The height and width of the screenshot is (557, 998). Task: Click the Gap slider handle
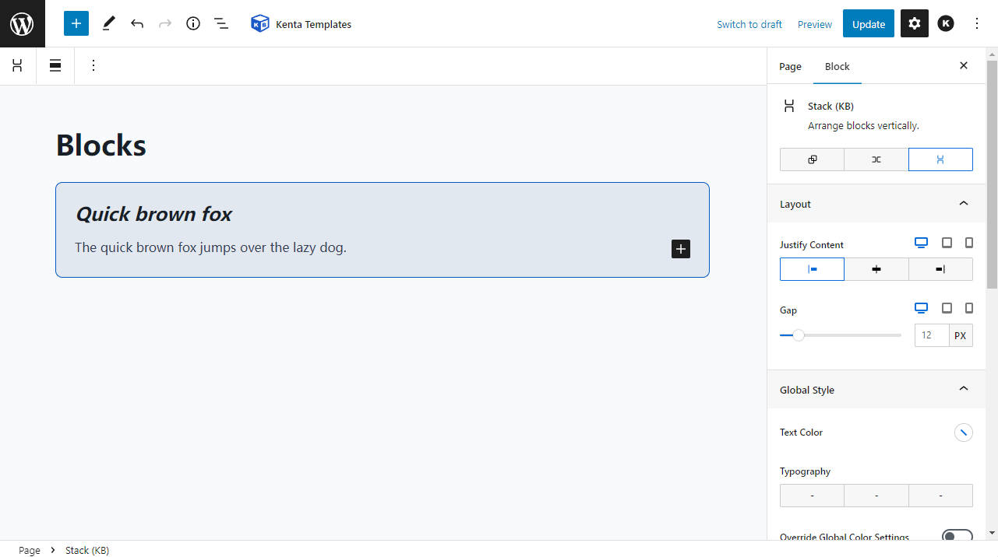click(798, 335)
